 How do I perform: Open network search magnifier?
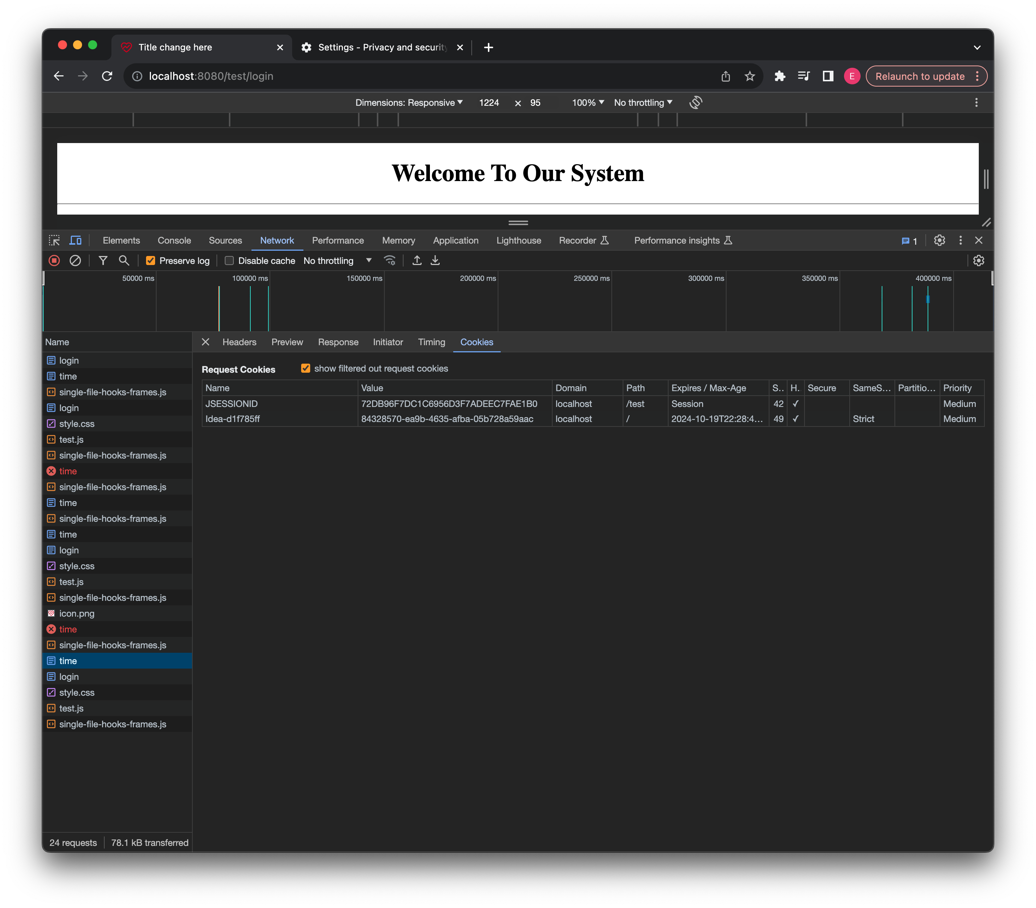click(123, 261)
